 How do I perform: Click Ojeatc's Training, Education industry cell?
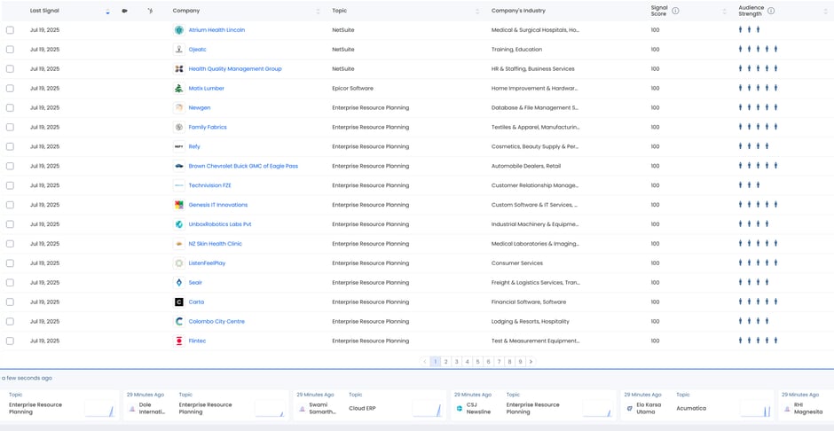[x=516, y=50]
